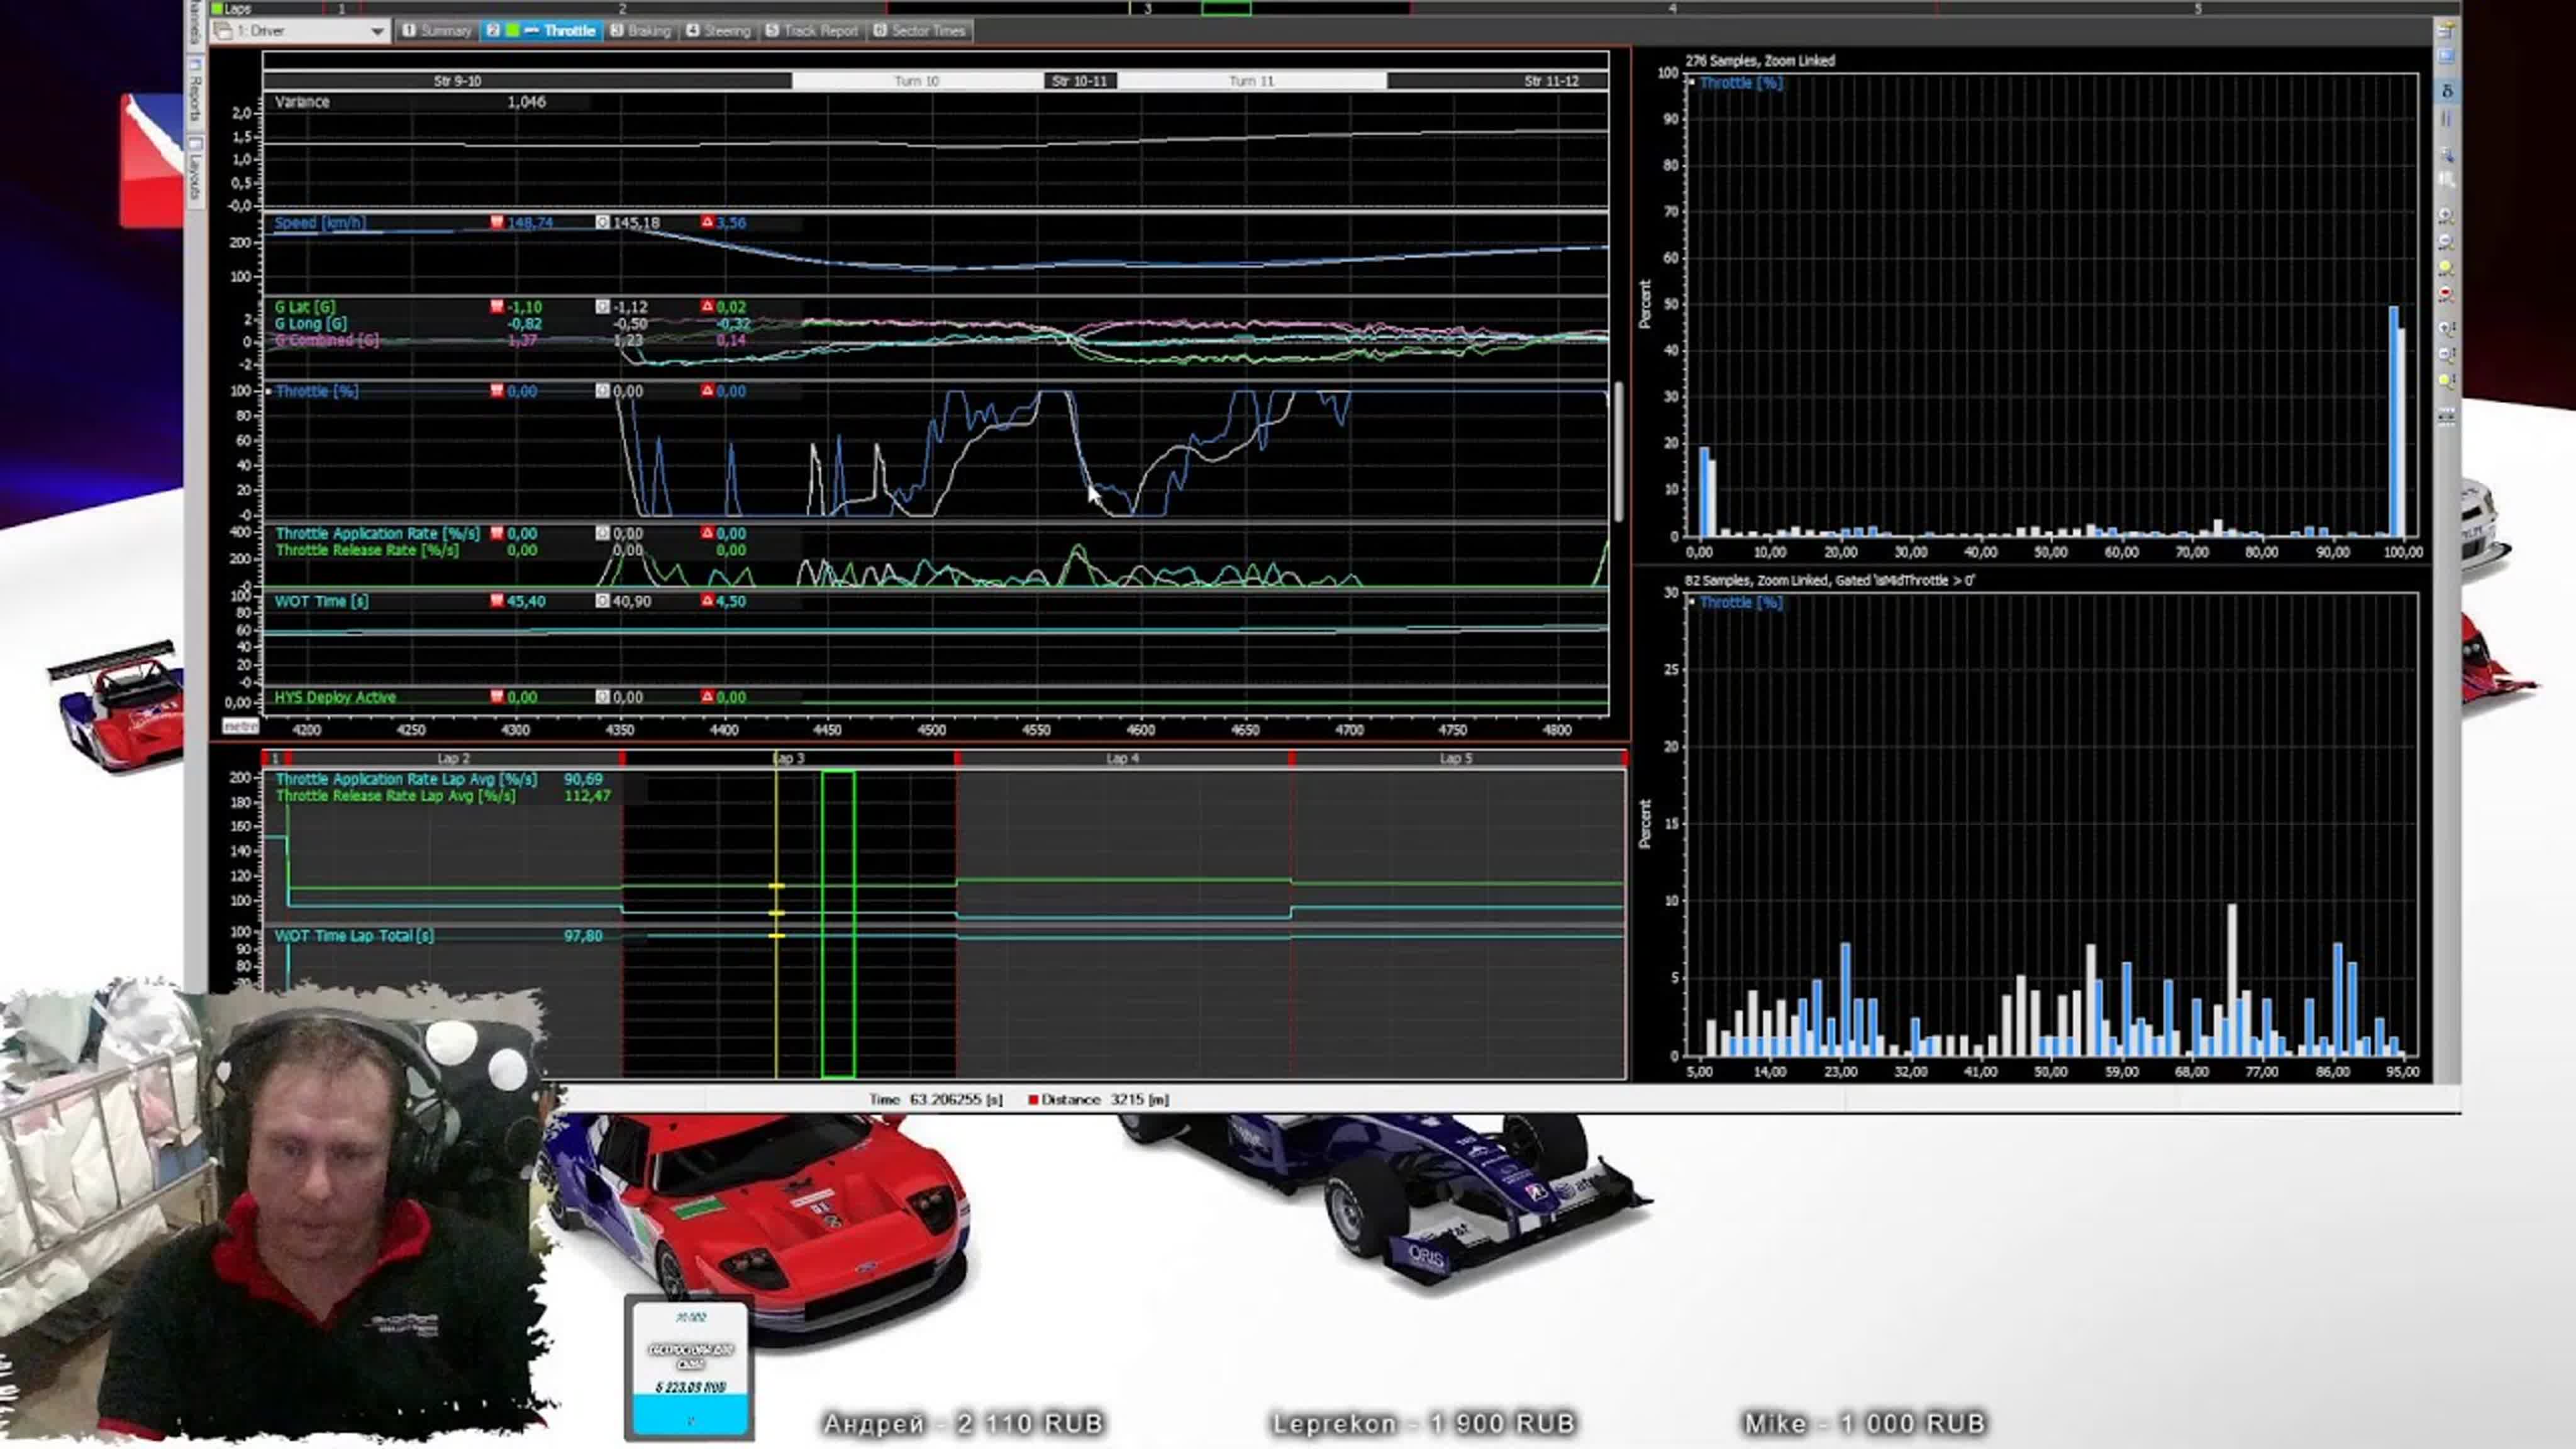Click the yellow vertical zoom icon
This screenshot has height=1449, width=2576.
pos(2446,381)
